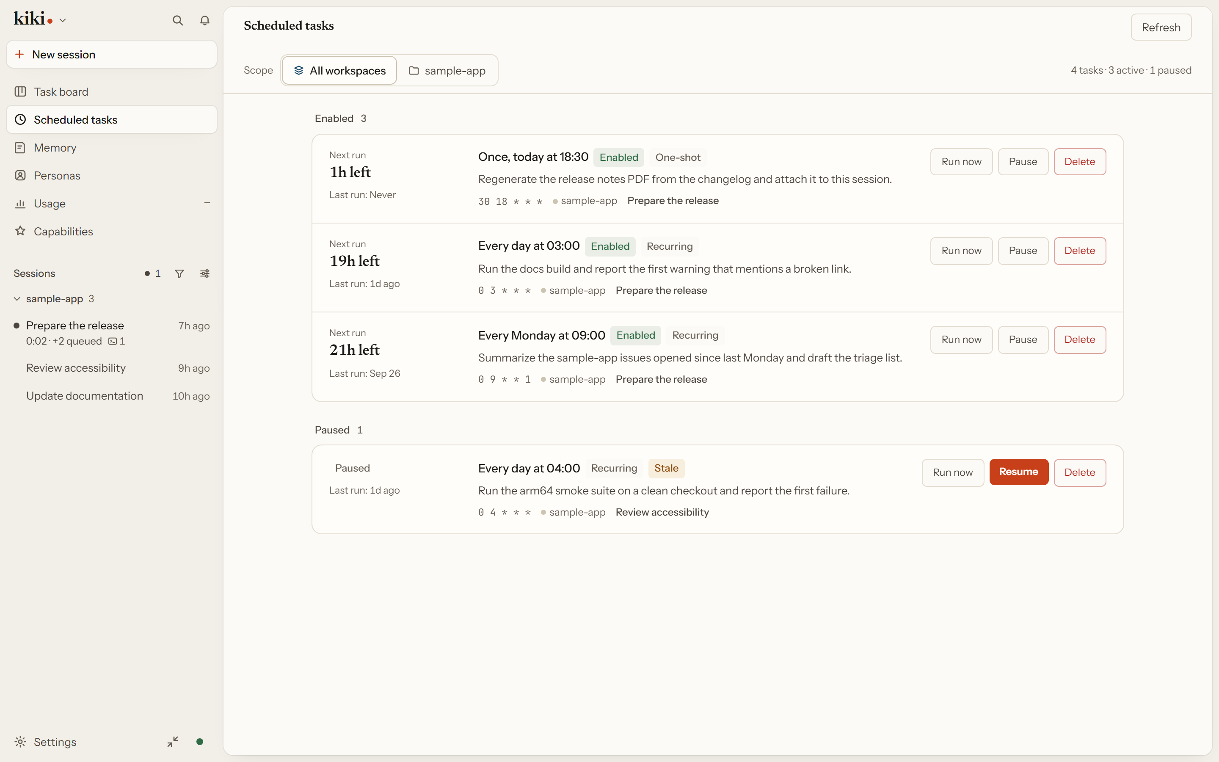Click the 4 tasks · 3 active summary
Viewport: 1219px width, 762px height.
click(1131, 70)
